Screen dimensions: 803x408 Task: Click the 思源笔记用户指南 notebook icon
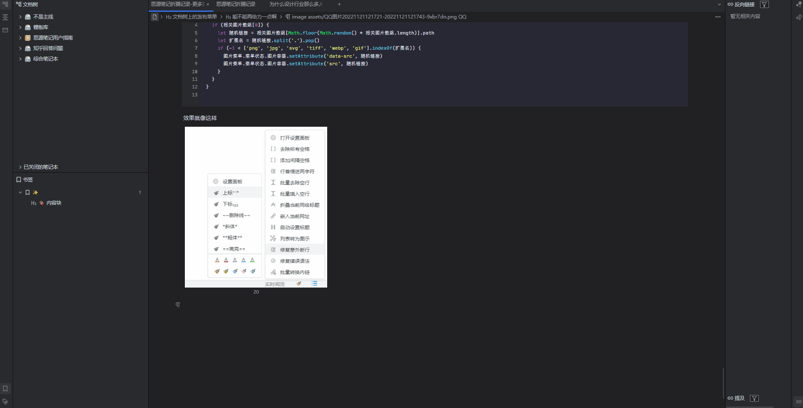coord(28,38)
